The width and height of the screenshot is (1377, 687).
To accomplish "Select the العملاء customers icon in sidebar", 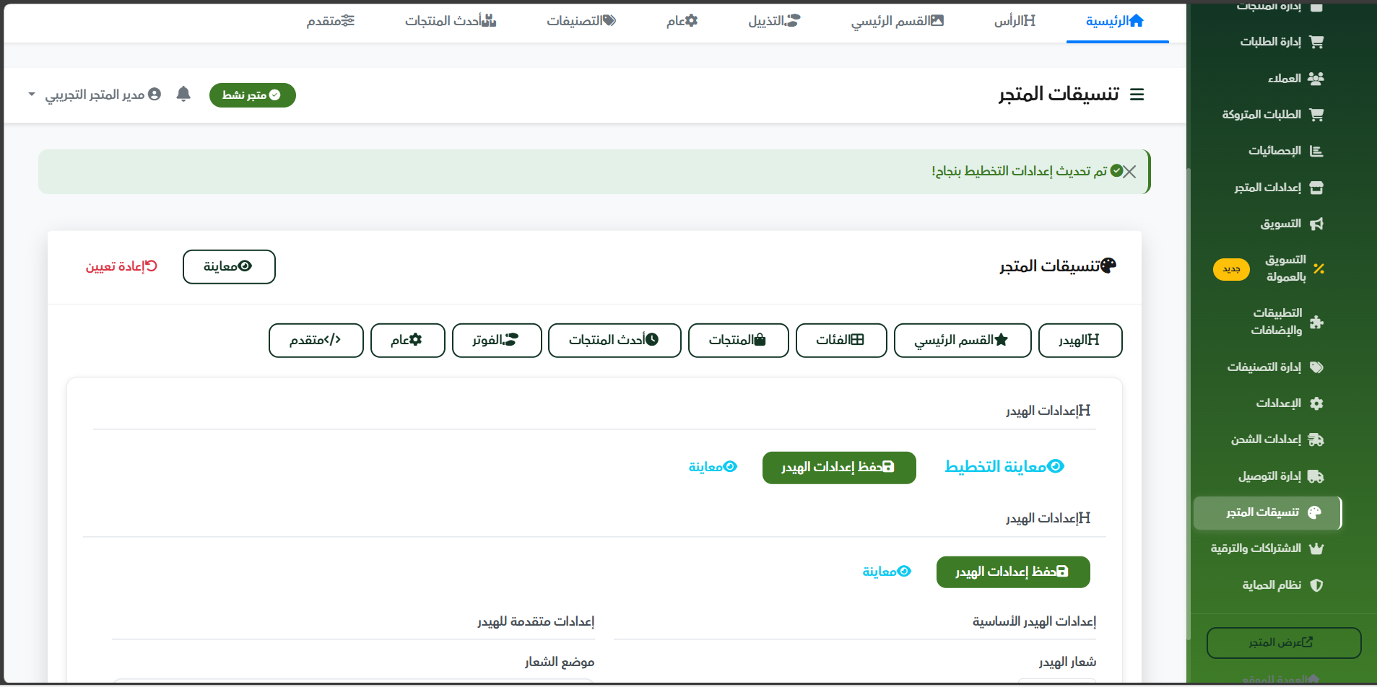I will [1317, 78].
